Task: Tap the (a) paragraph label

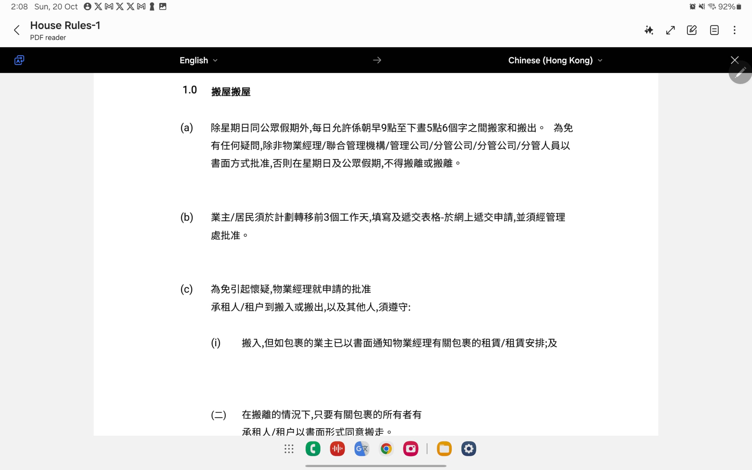Action: coord(187,127)
